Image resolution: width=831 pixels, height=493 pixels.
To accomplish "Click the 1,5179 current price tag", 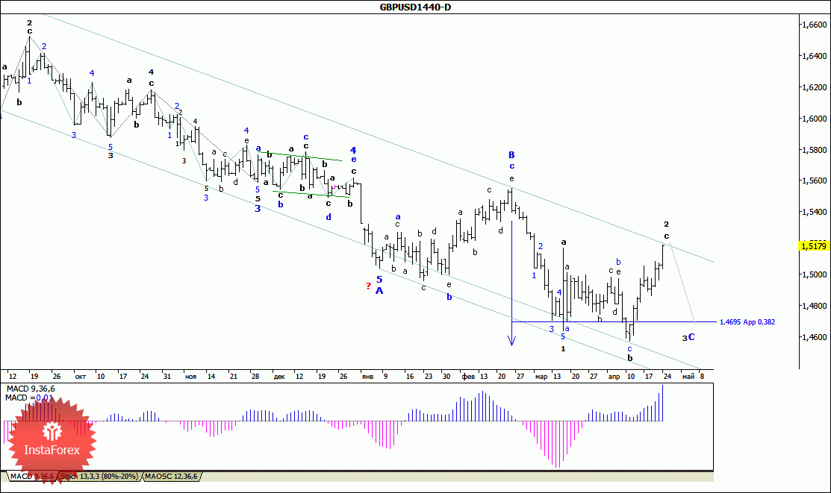I will 814,245.
